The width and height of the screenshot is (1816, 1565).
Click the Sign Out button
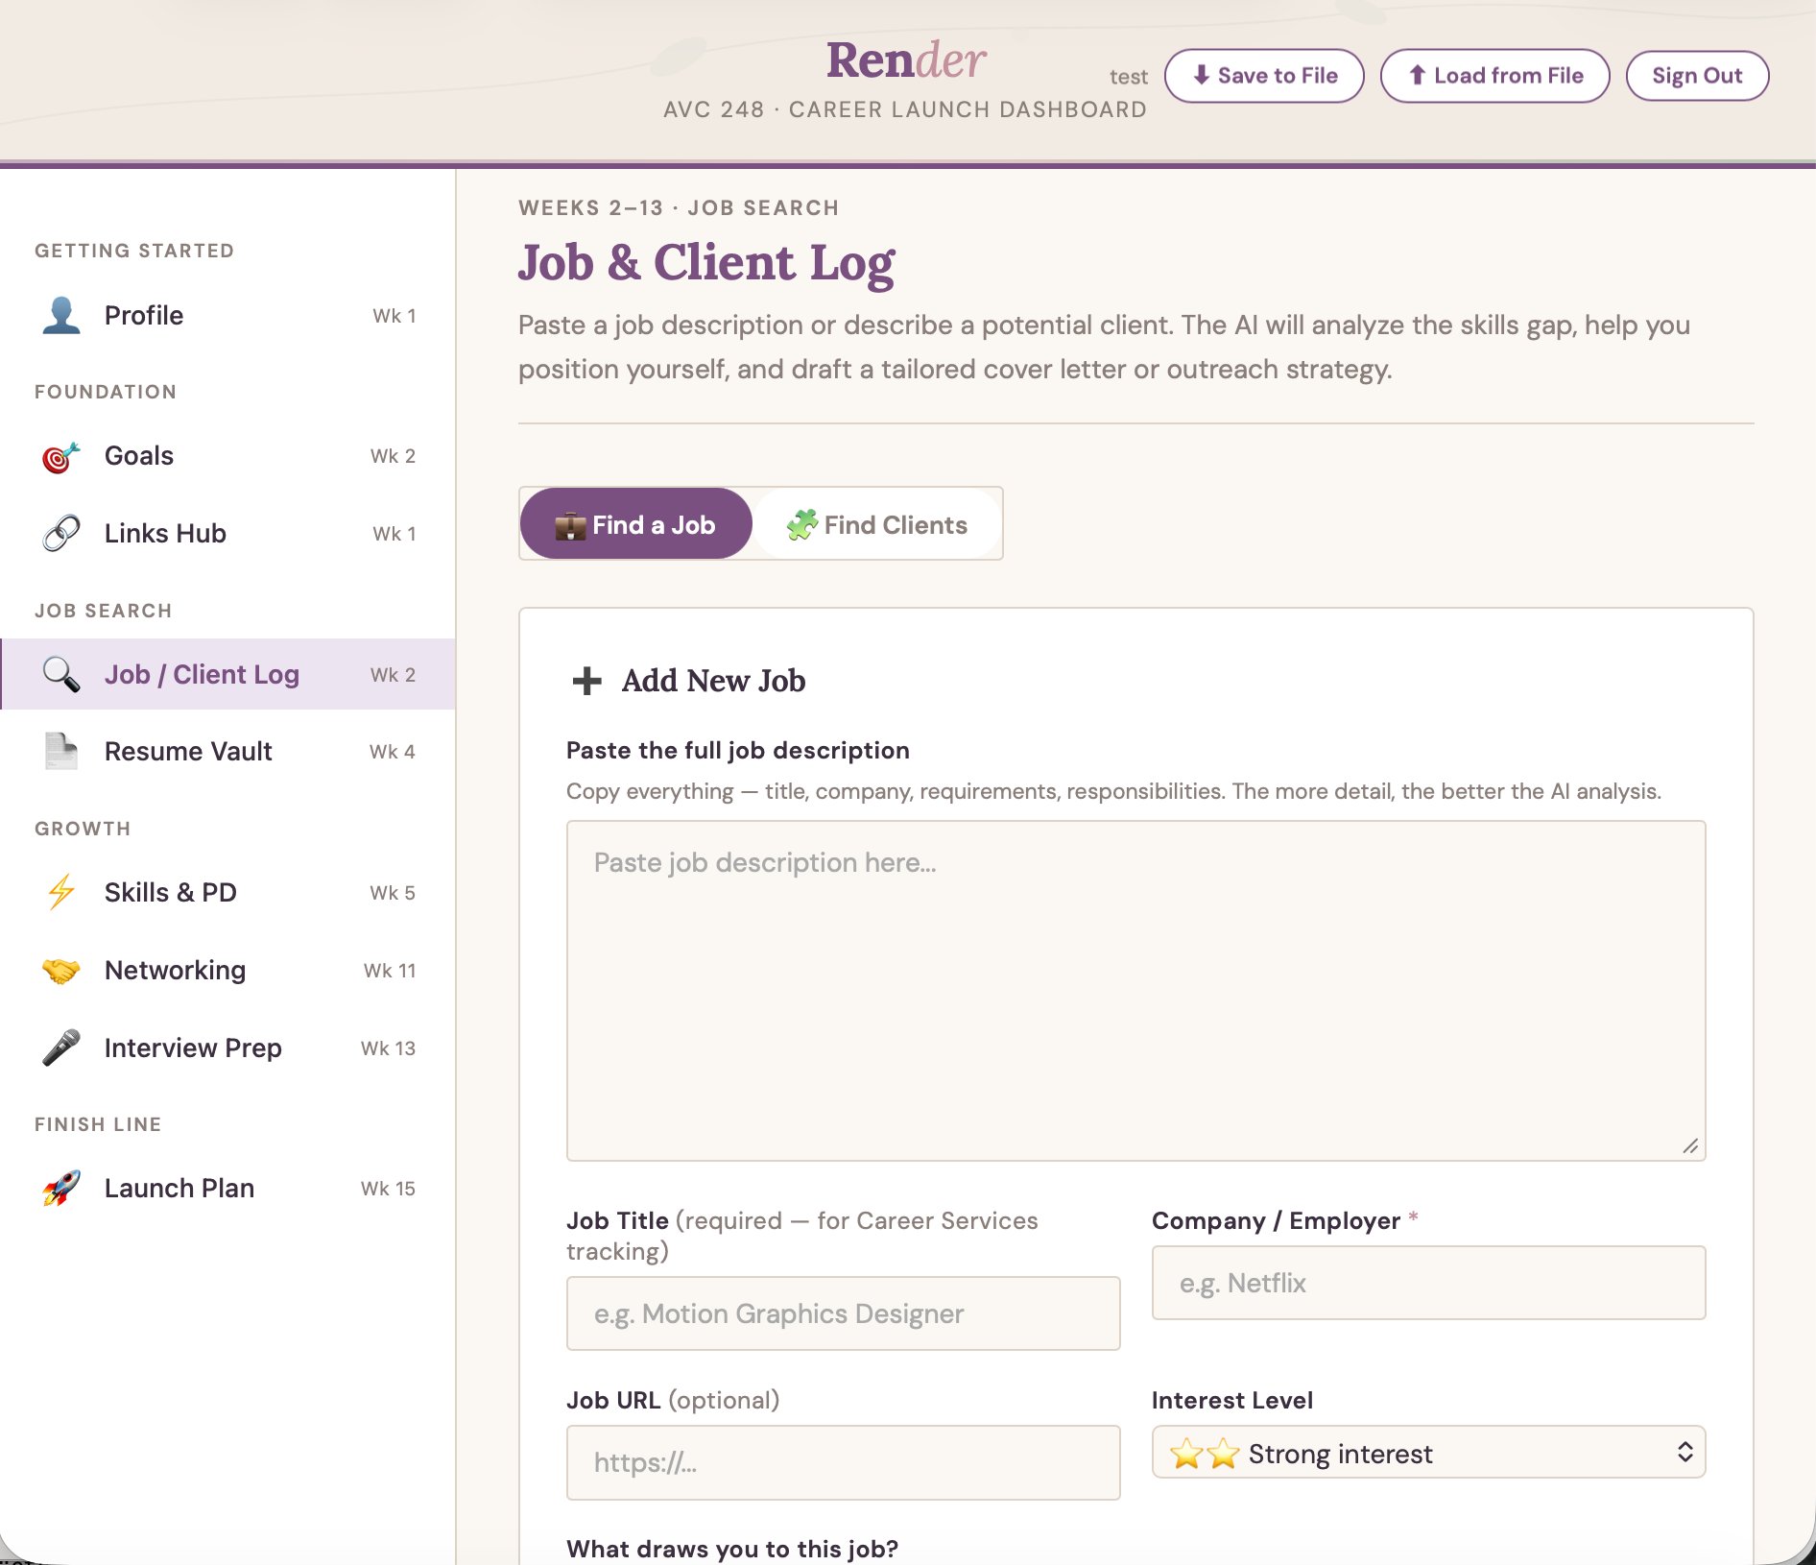click(x=1697, y=76)
